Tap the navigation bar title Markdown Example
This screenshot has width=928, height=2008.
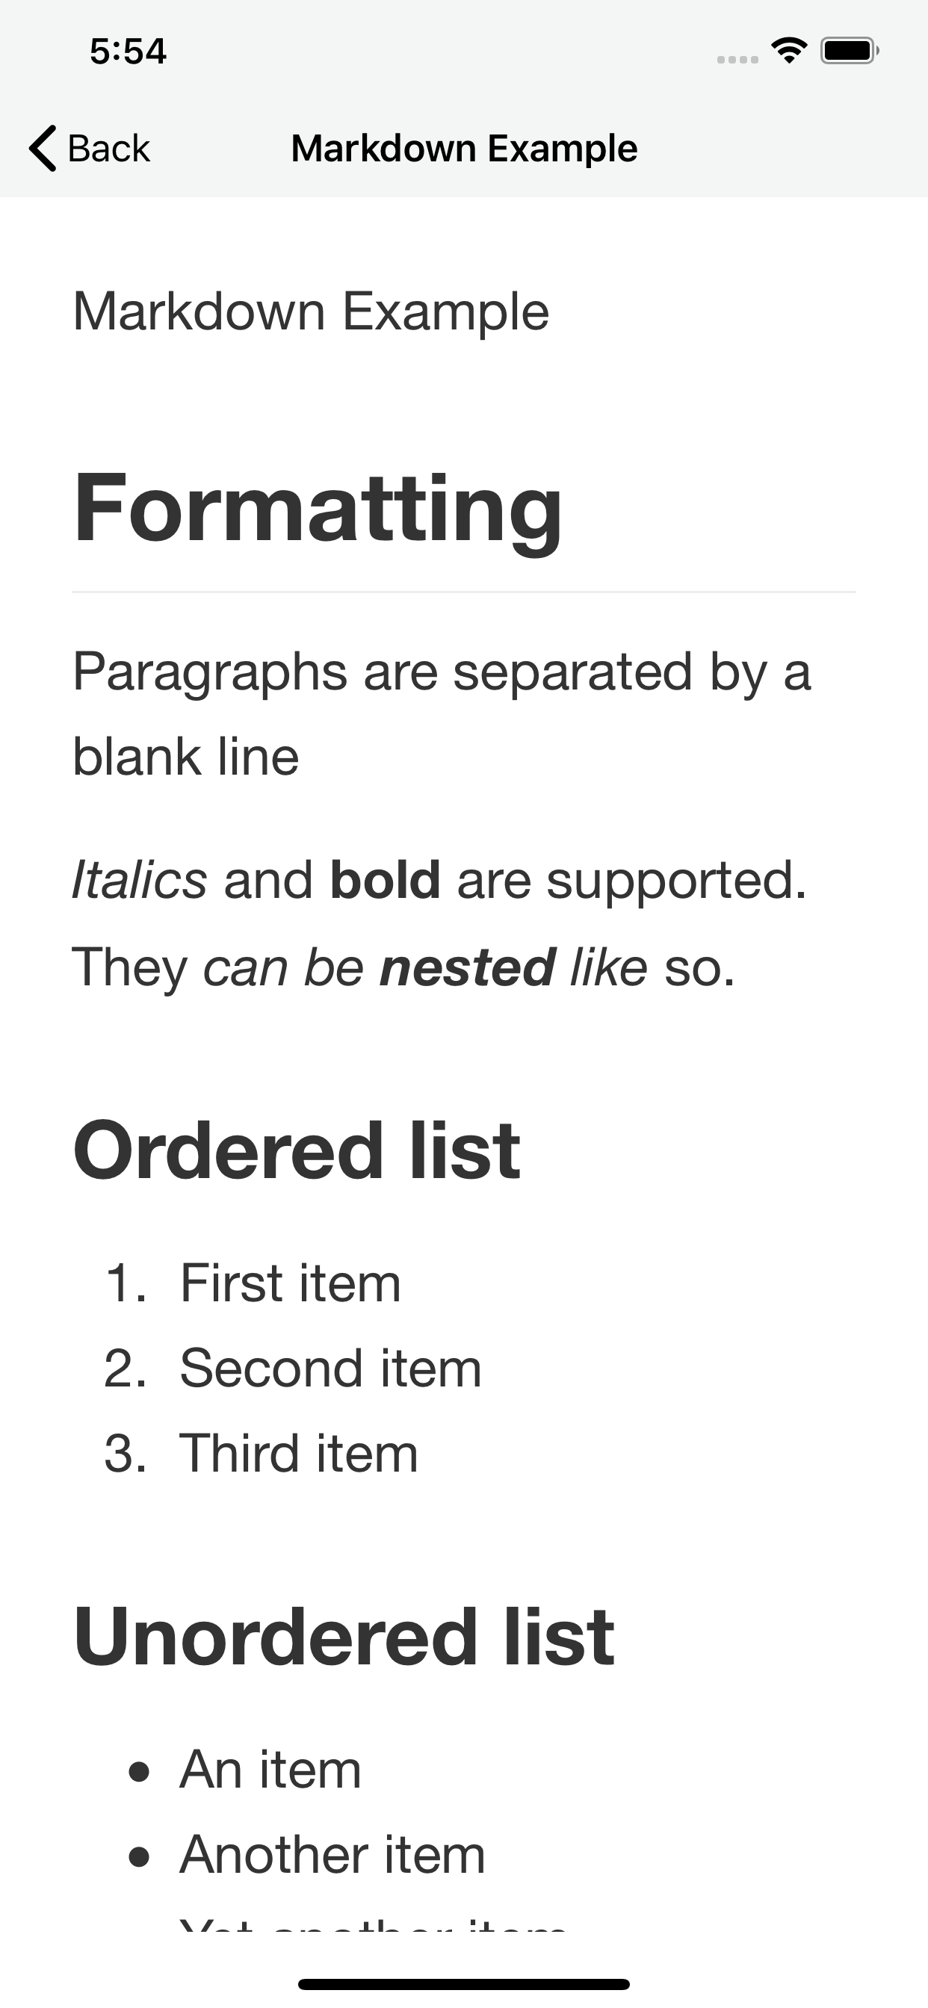[464, 148]
